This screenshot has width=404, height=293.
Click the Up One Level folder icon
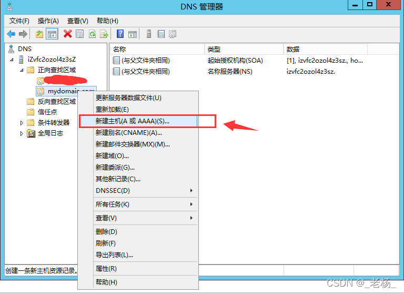click(39, 34)
